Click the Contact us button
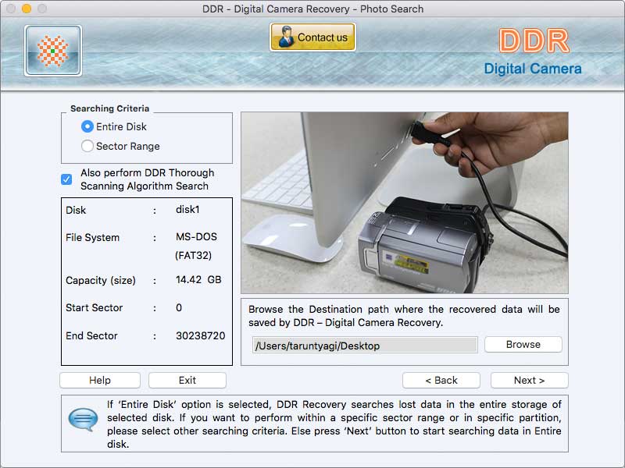The width and height of the screenshot is (625, 468). pos(313,37)
